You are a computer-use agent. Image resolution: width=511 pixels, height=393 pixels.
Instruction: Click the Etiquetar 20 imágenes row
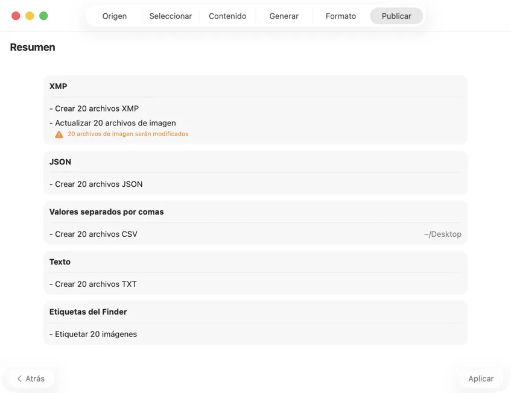tap(96, 334)
